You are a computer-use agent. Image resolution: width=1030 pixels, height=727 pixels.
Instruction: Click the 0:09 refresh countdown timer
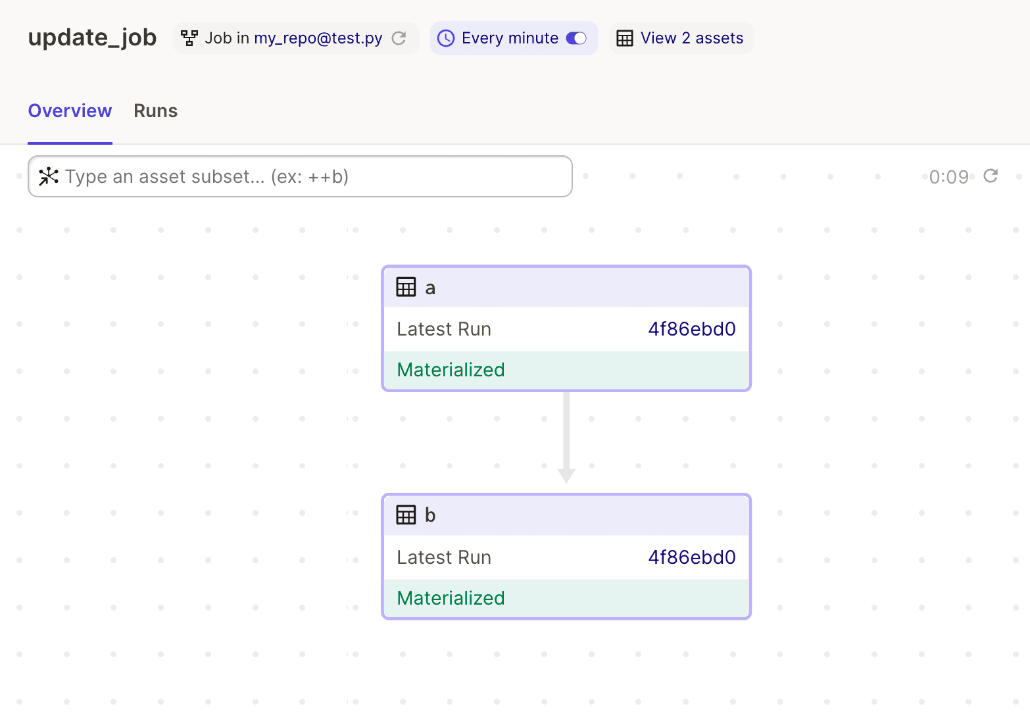(x=949, y=177)
